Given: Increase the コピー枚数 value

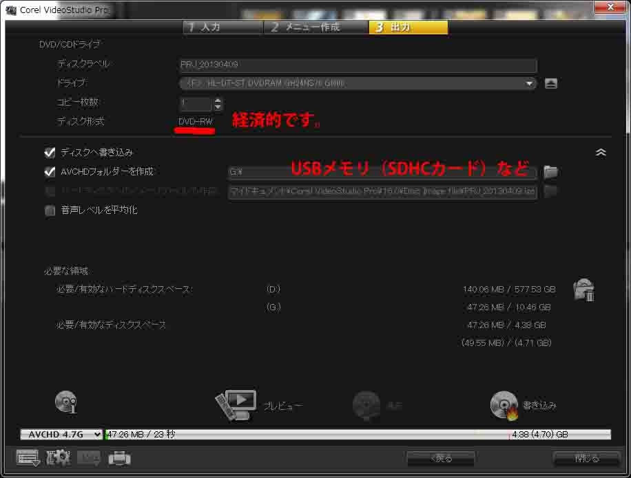Looking at the screenshot, I should pos(218,101).
